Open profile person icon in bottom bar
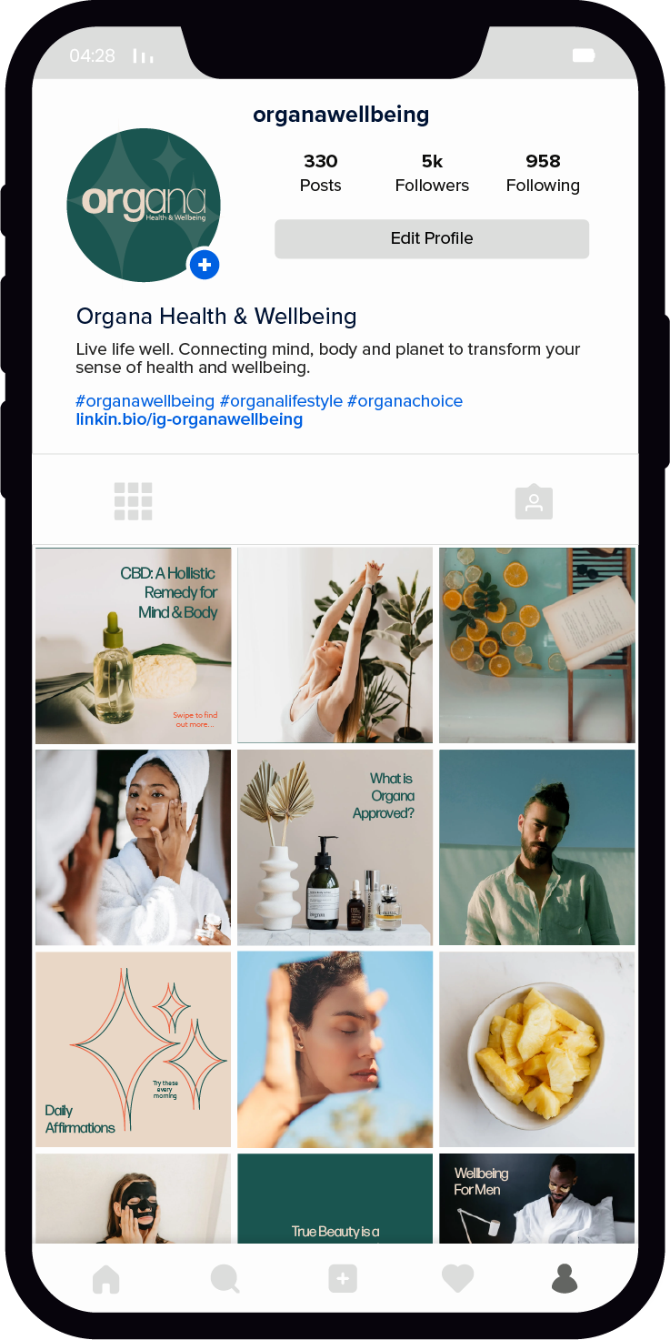Viewport: 670px width, 1340px height. [x=565, y=1278]
